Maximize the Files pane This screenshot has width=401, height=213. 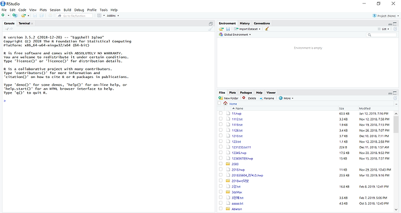click(395, 93)
